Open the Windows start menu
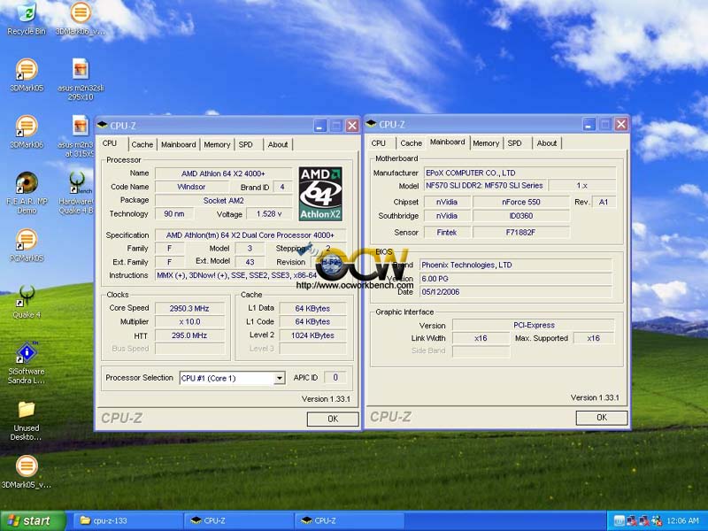The width and height of the screenshot is (708, 531). coord(33,520)
